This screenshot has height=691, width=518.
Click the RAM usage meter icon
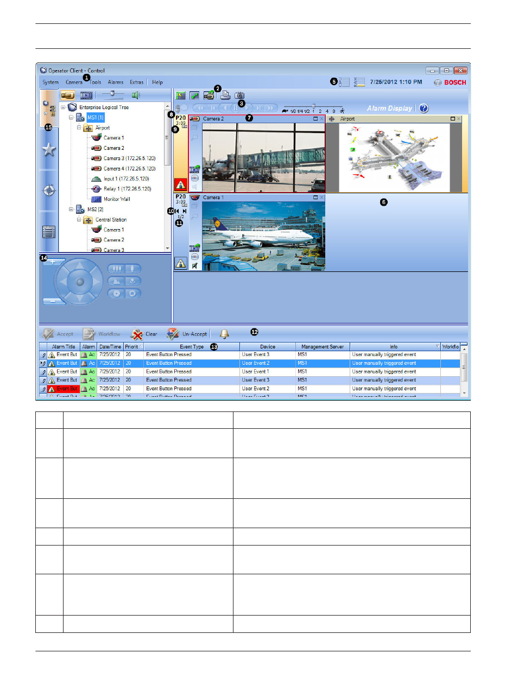(x=359, y=82)
